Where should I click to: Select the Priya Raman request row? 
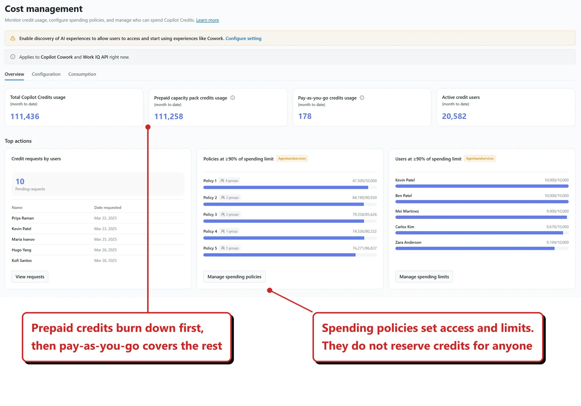[98, 218]
